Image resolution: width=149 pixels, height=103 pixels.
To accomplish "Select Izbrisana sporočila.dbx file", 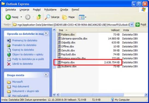I will [x=74, y=39].
